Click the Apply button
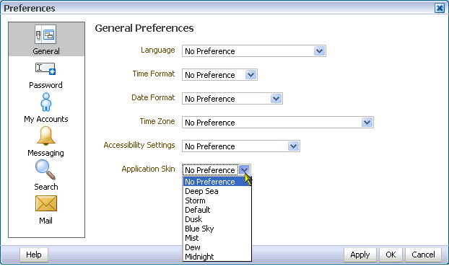The height and width of the screenshot is (274, 449). pyautogui.click(x=360, y=255)
